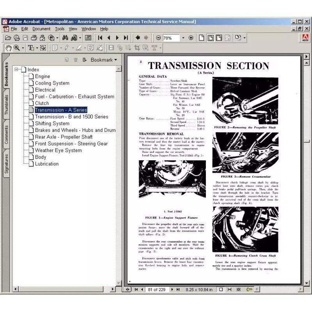This screenshot has width=312, height=312.
Task: Click the zoom in plus button
Action: (x=191, y=38)
